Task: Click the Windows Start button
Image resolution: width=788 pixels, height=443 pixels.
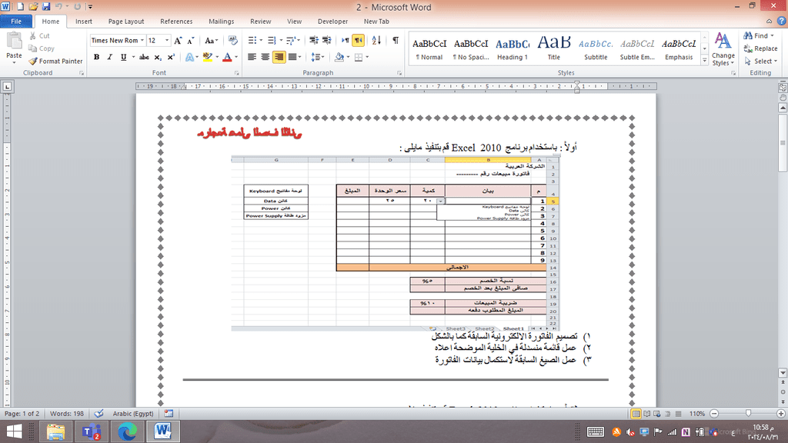Action: point(14,431)
